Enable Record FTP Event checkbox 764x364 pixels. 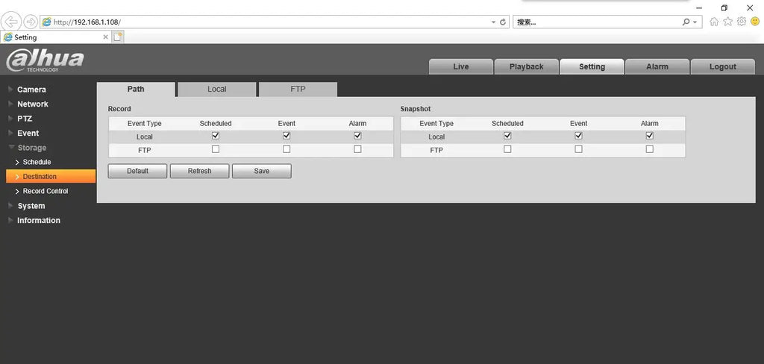(x=286, y=149)
